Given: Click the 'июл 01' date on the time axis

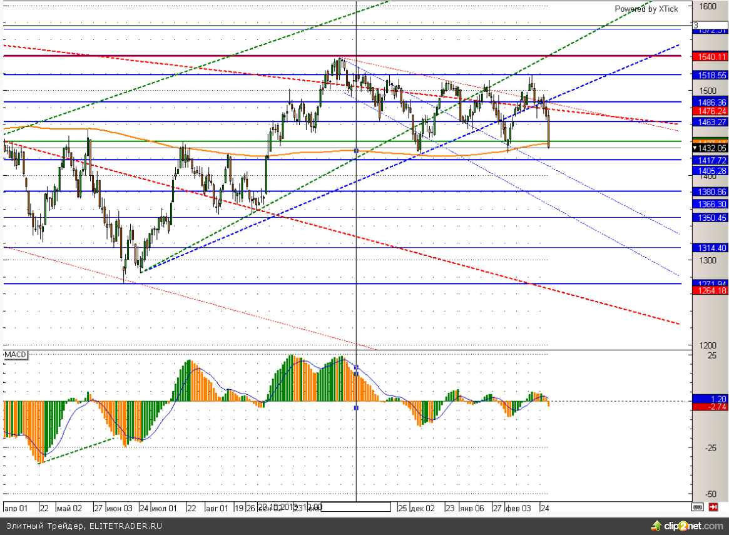Looking at the screenshot, I should (165, 507).
